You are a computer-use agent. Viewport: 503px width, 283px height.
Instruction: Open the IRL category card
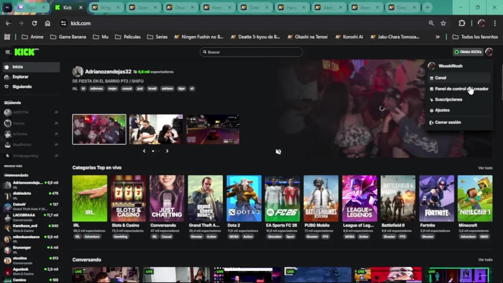click(x=89, y=198)
